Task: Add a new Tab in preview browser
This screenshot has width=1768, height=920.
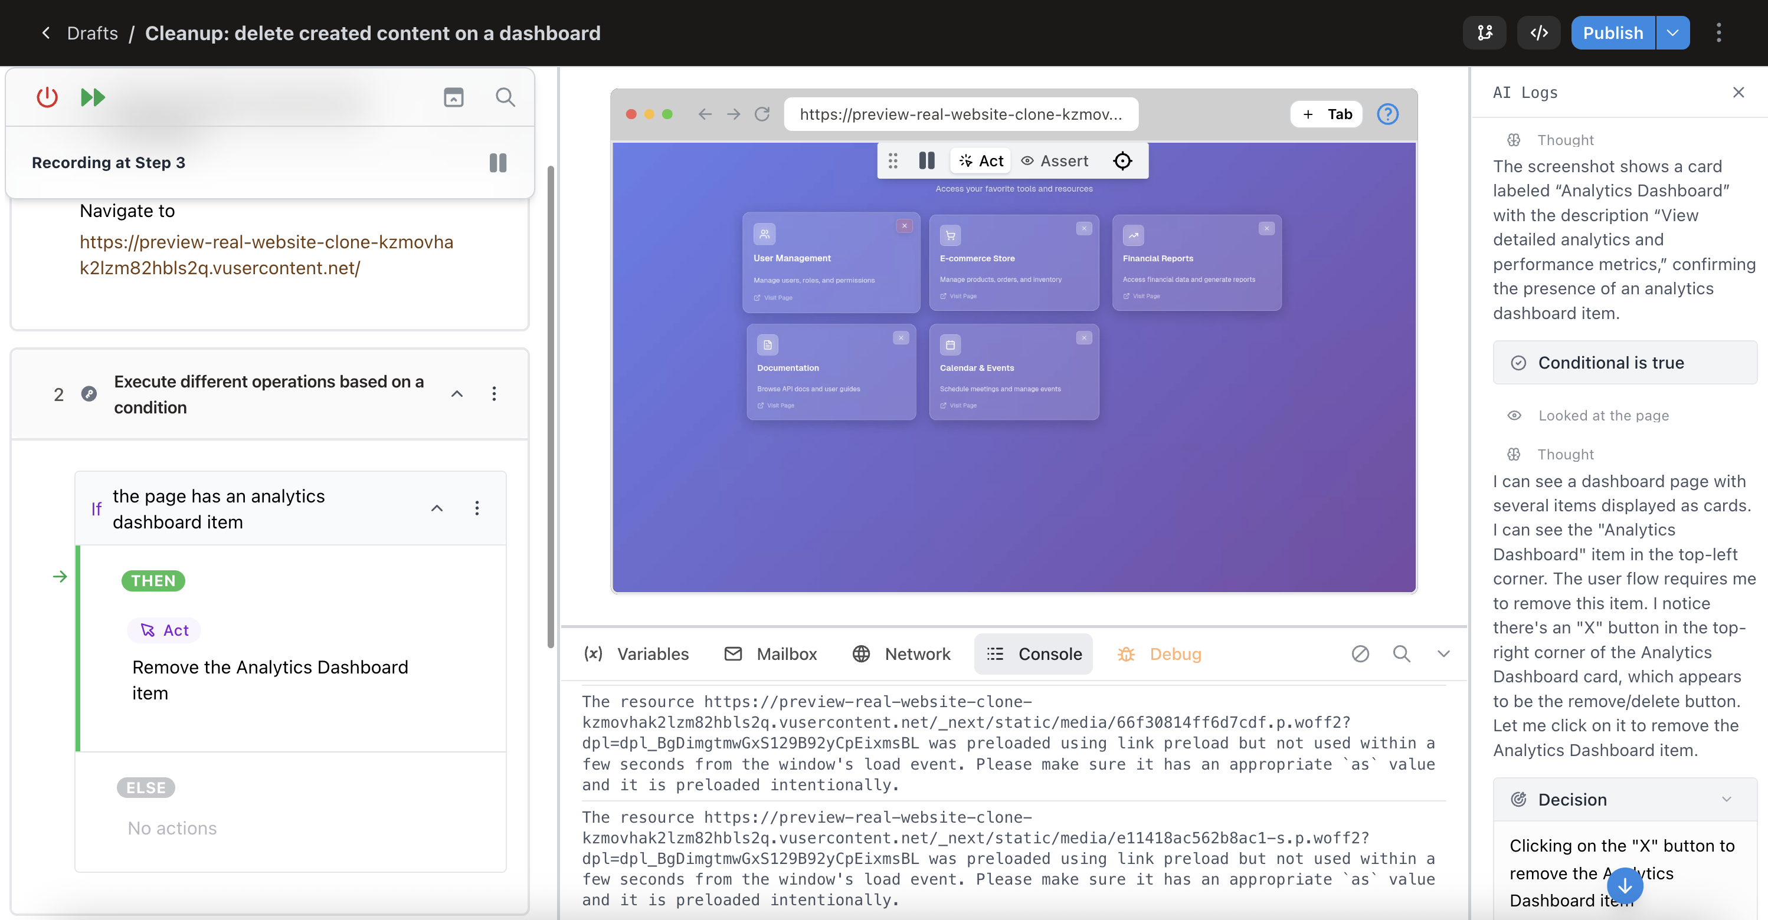Action: point(1326,114)
